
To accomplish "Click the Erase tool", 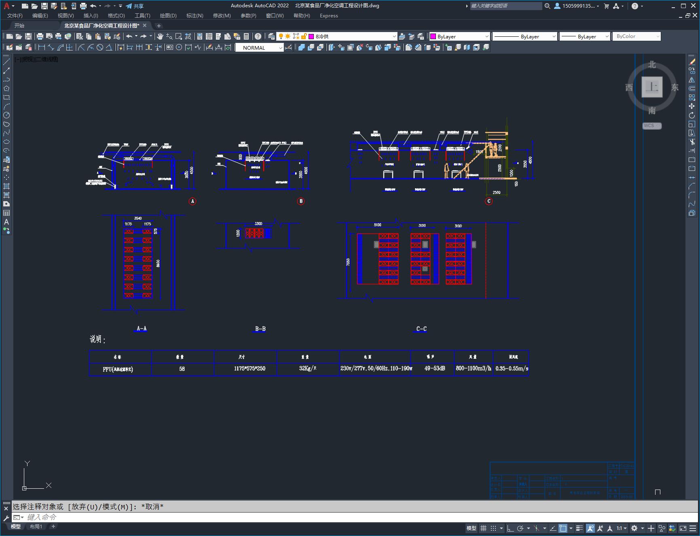I will pos(692,62).
